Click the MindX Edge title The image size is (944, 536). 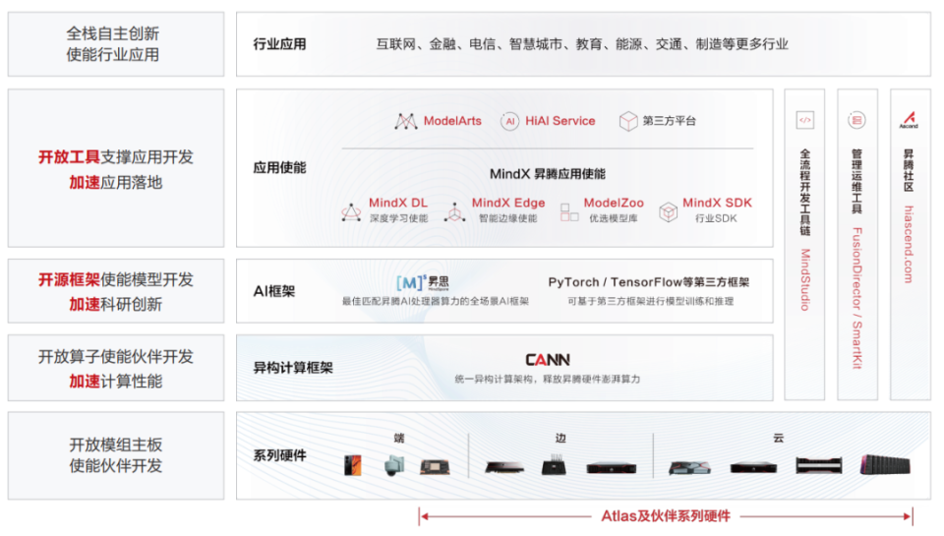pos(508,203)
